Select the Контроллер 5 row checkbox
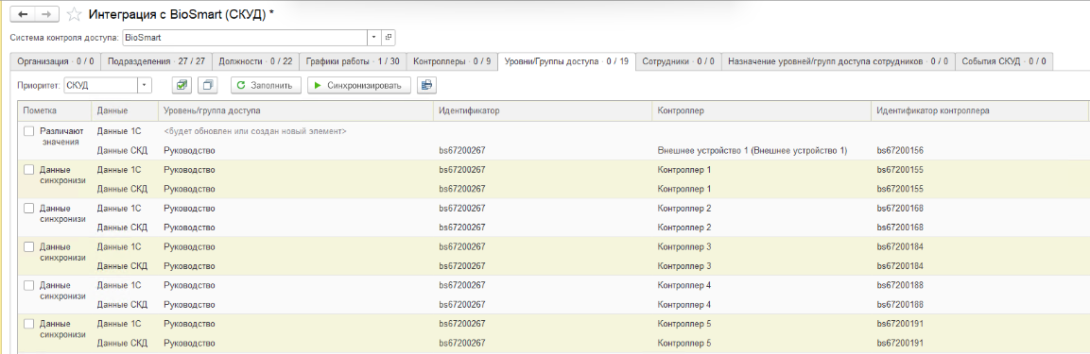The width and height of the screenshot is (1090, 354). (28, 324)
